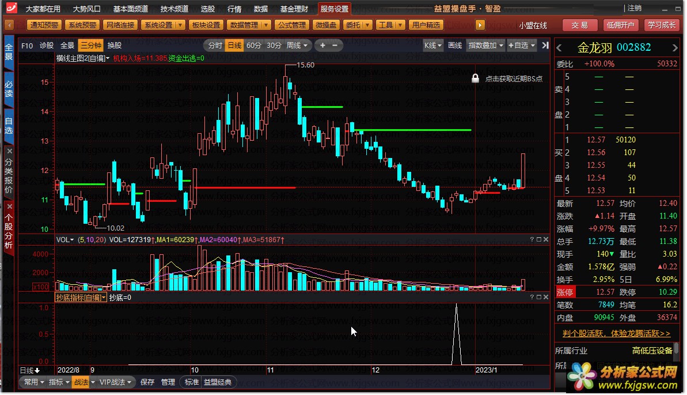The width and height of the screenshot is (687, 395).
Task: Click 画线 drawing tool button
Action: click(455, 45)
